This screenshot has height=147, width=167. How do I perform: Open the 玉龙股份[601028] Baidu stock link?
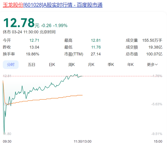coord(53,5)
